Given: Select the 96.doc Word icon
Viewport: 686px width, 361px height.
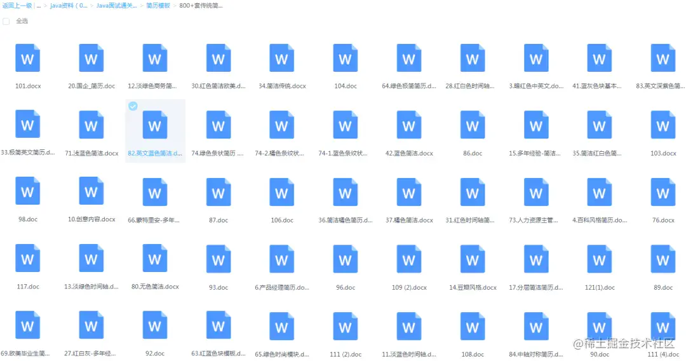Looking at the screenshot, I should (x=345, y=259).
